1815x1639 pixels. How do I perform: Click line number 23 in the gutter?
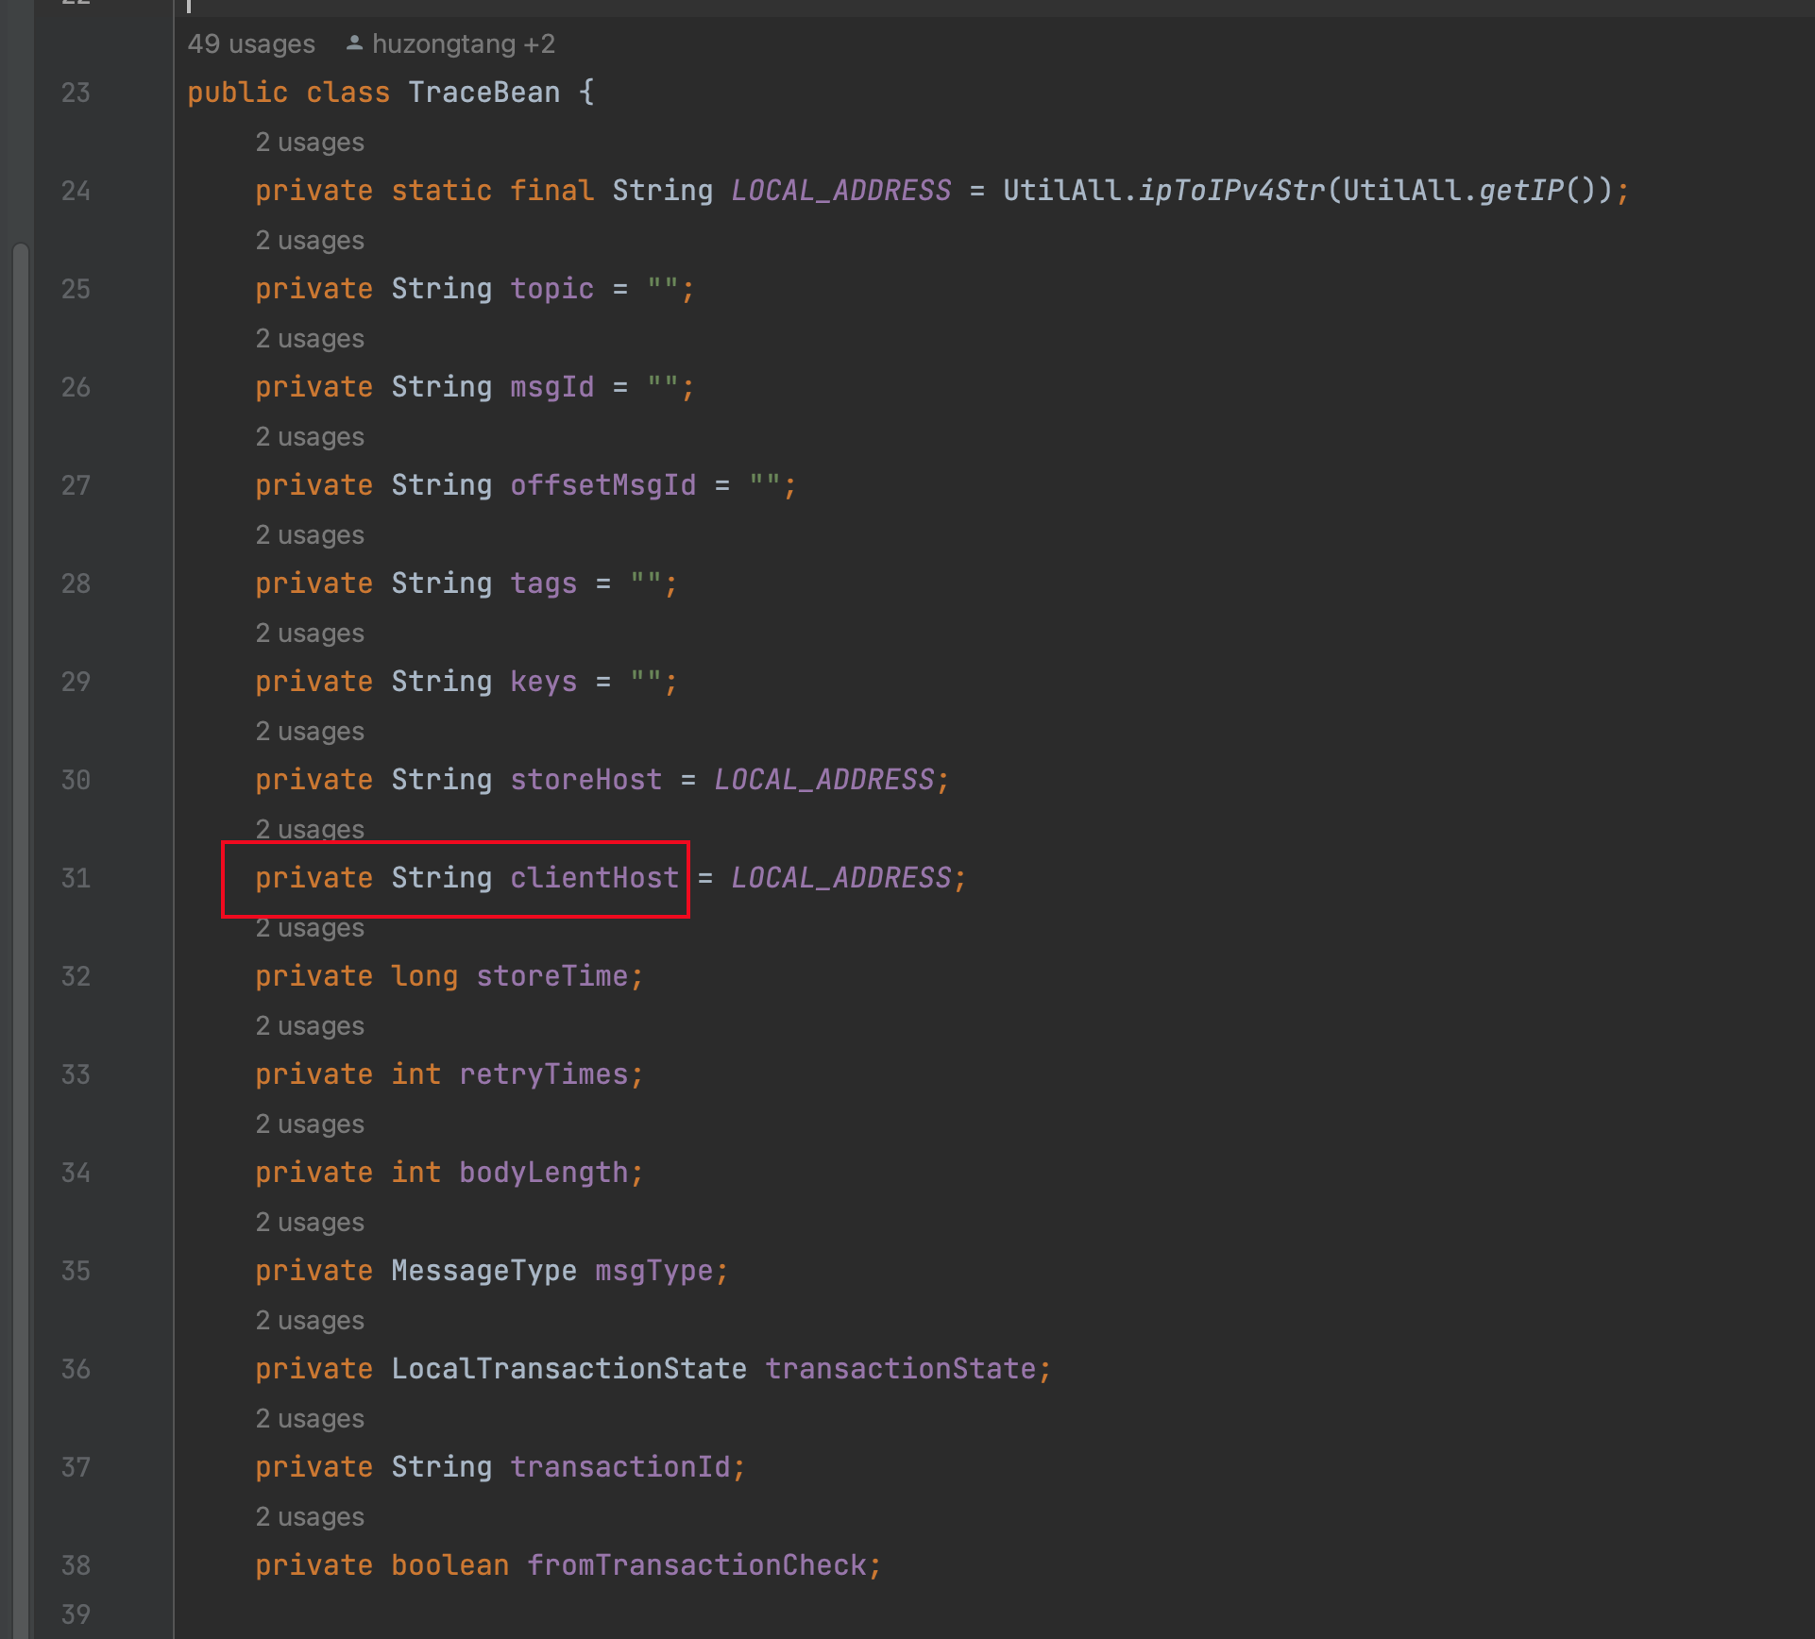(x=75, y=92)
